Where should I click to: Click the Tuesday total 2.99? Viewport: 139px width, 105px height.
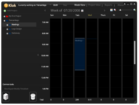pos(77,100)
